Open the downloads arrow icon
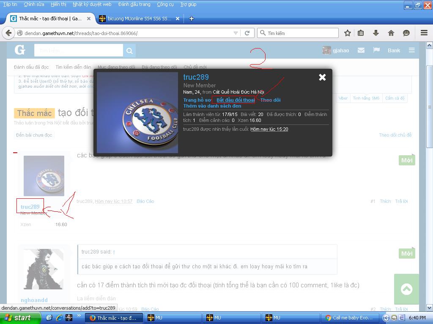This screenshot has height=324, width=433. point(376,33)
